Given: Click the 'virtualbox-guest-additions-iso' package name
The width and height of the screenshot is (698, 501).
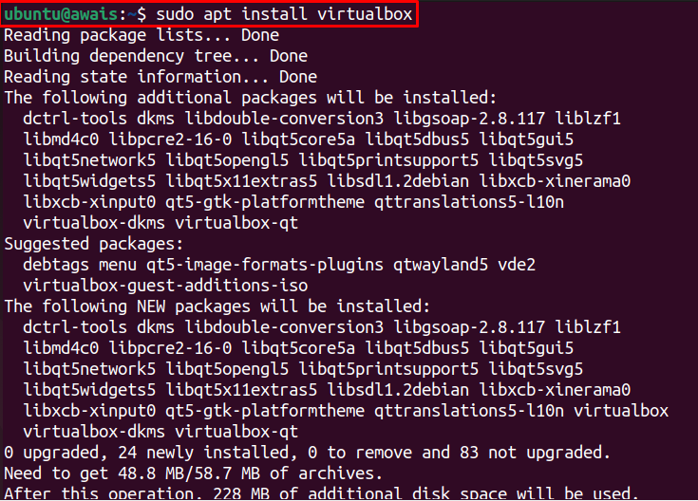Looking at the screenshot, I should coord(165,286).
